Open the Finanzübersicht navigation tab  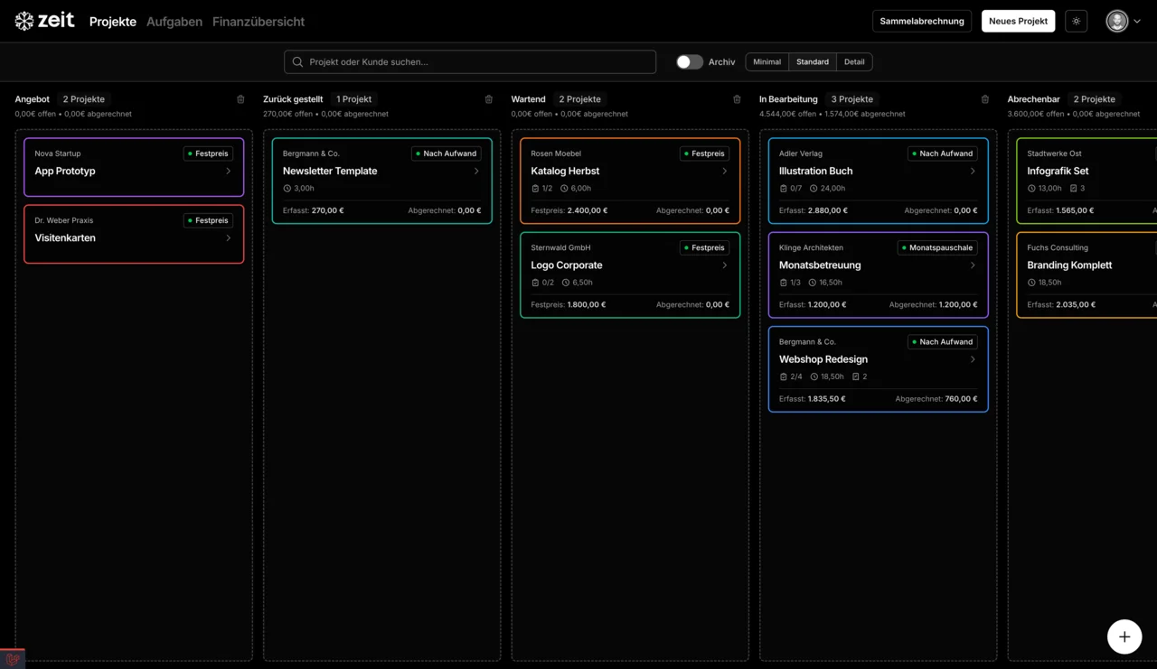[259, 22]
